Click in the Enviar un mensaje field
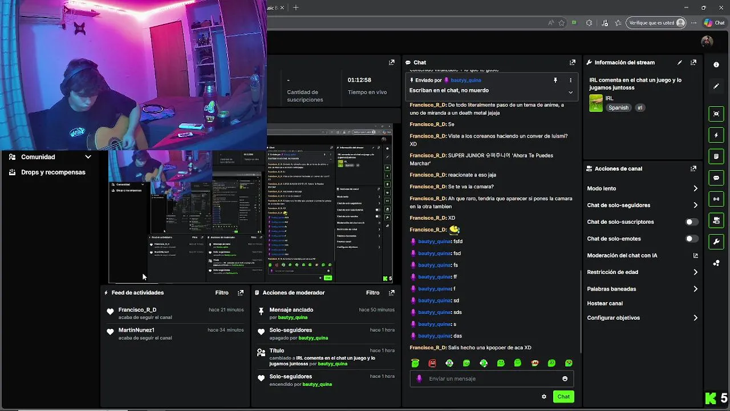730x411 pixels. (492, 378)
